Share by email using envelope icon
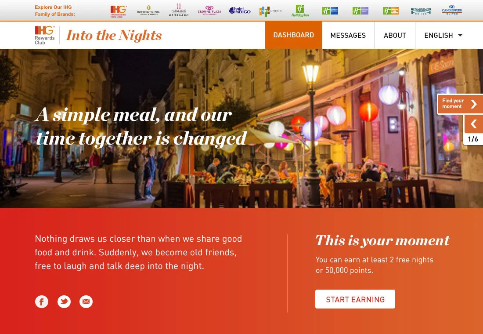The width and height of the screenshot is (483, 334). (86, 301)
